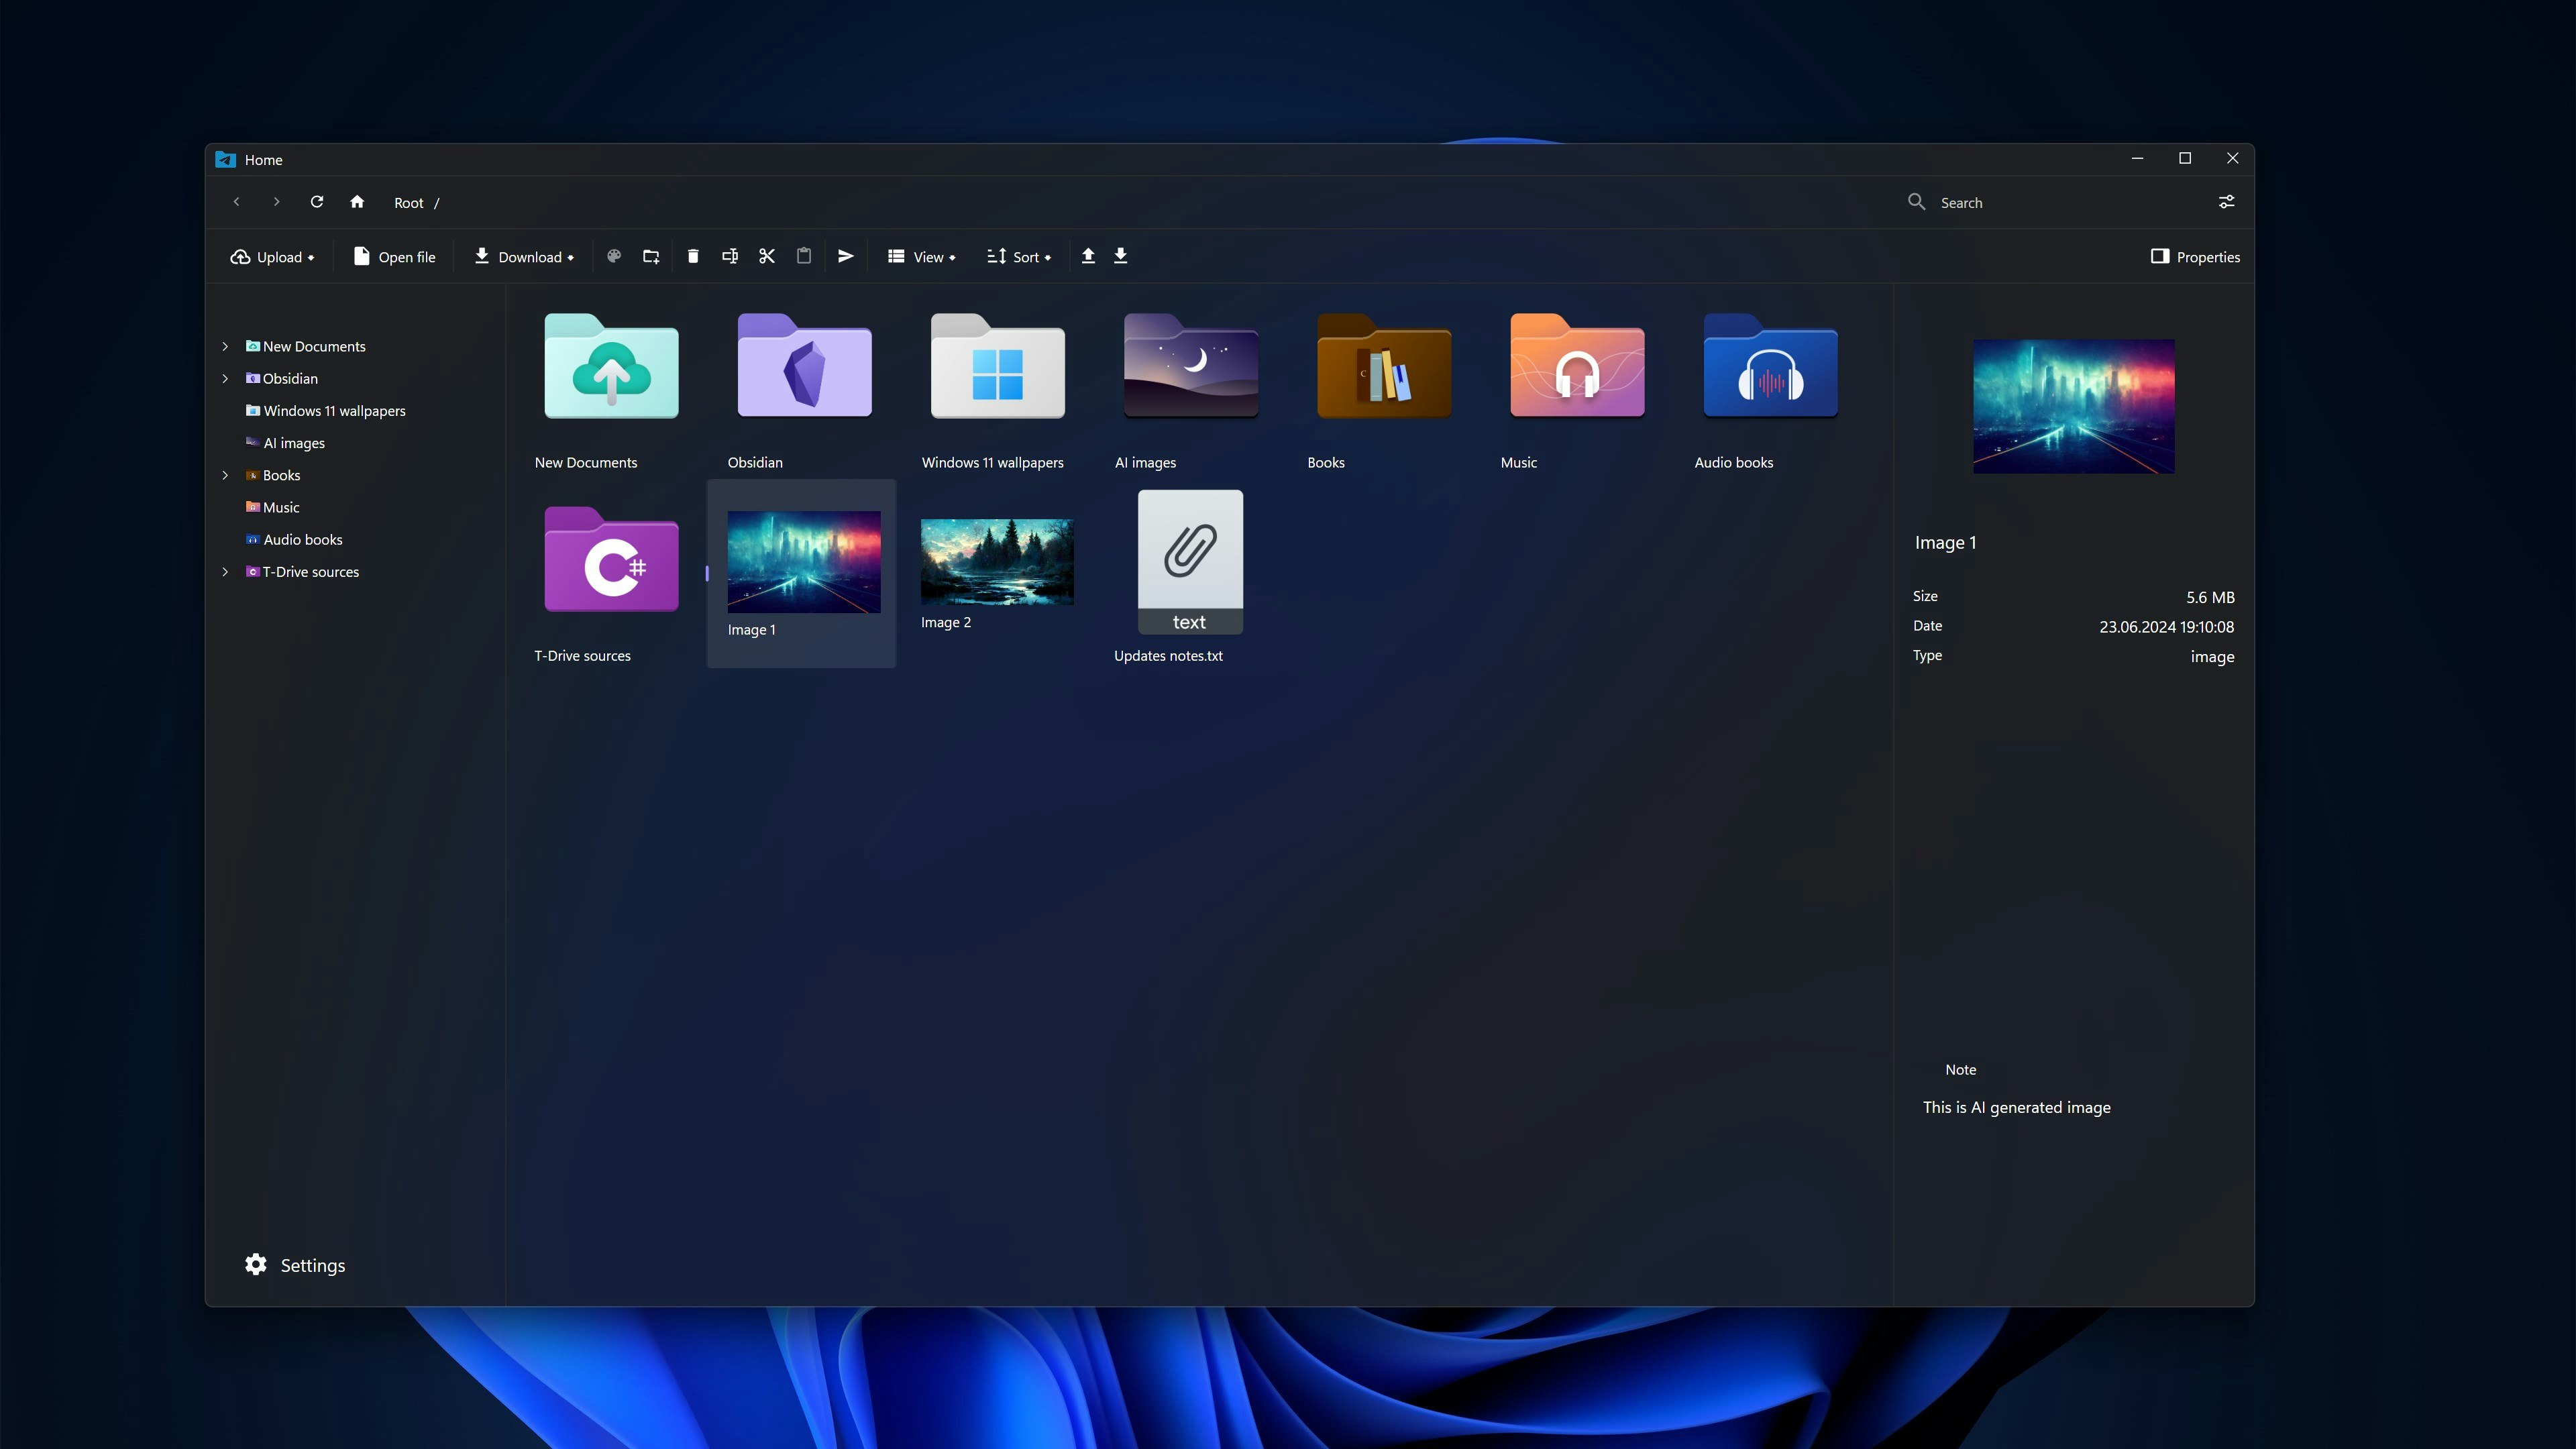Viewport: 2576px width, 1449px height.
Task: Open the search filter options icon
Action: point(2226,202)
